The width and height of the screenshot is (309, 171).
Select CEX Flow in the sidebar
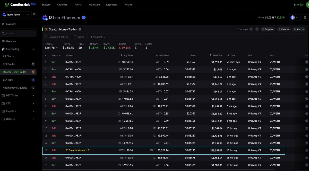[x=18, y=80]
